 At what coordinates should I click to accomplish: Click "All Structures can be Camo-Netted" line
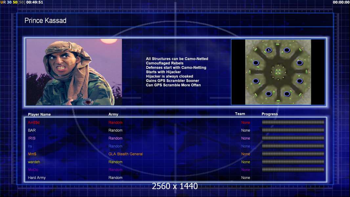177,59
